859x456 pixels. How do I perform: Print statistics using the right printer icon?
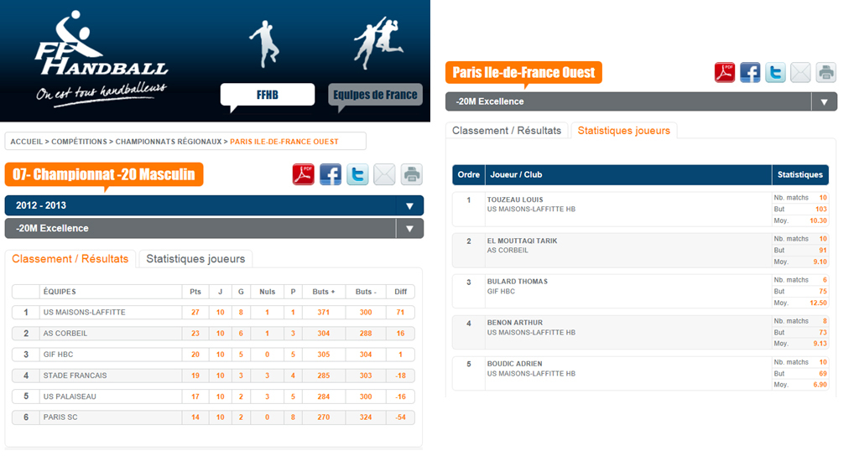(x=826, y=73)
